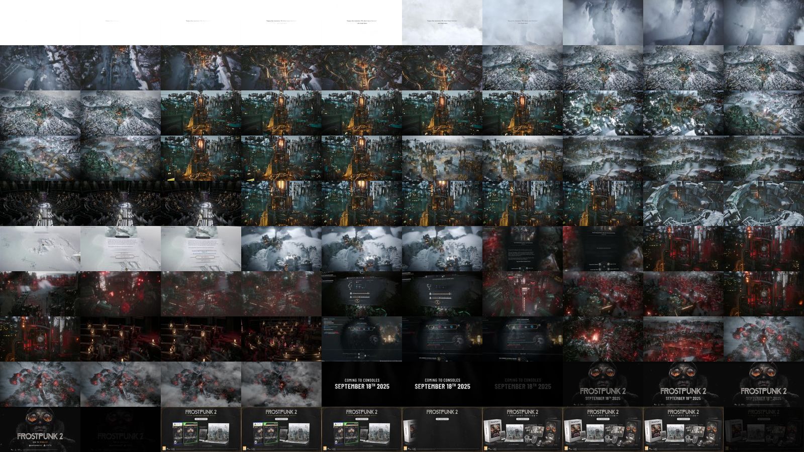Pick the nearly black faded Frostpunk 2 logo frame

[121, 429]
